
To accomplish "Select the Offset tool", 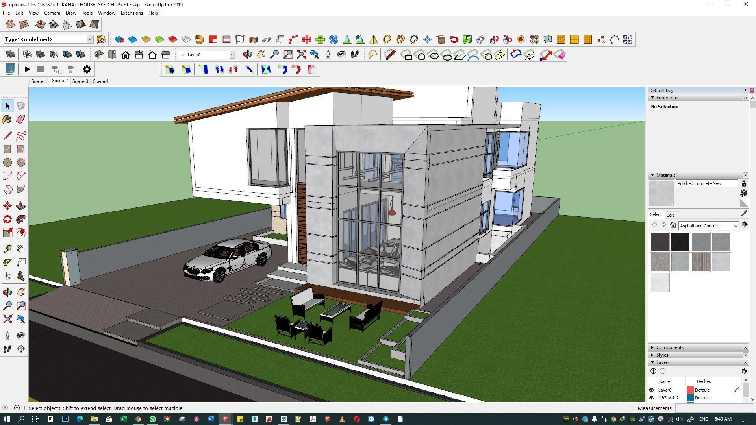I will click(21, 233).
